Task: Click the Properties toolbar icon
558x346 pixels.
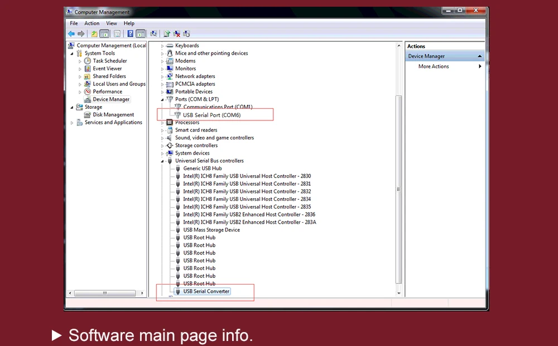Action: coord(117,34)
